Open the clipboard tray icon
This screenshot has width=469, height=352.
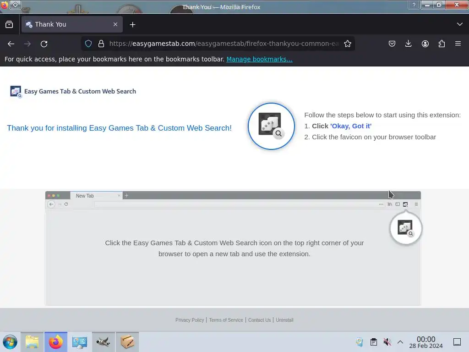point(374,342)
